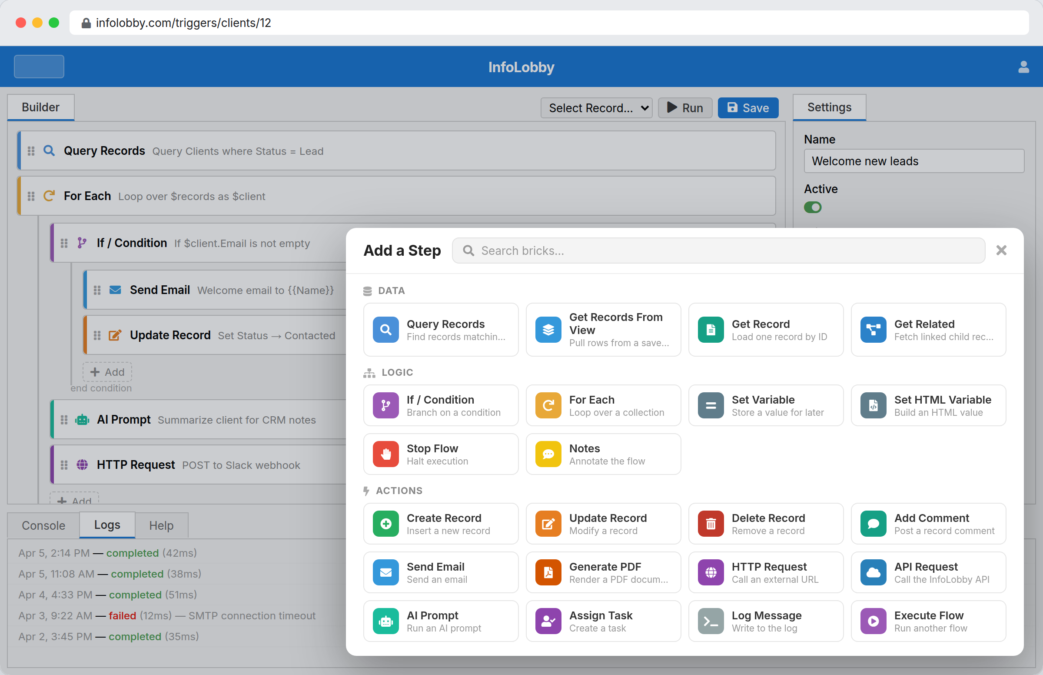
Task: Switch to the Console tab
Action: click(43, 525)
